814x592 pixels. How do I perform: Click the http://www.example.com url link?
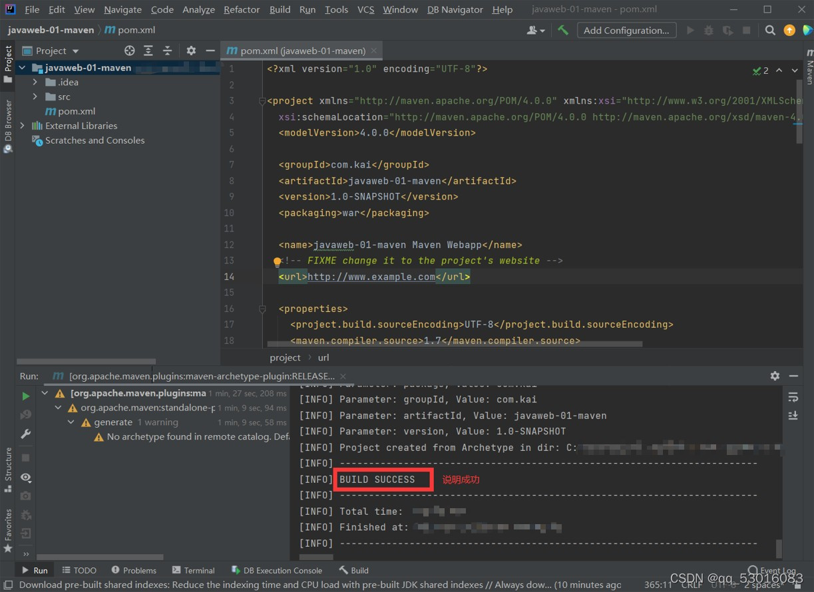coord(371,277)
